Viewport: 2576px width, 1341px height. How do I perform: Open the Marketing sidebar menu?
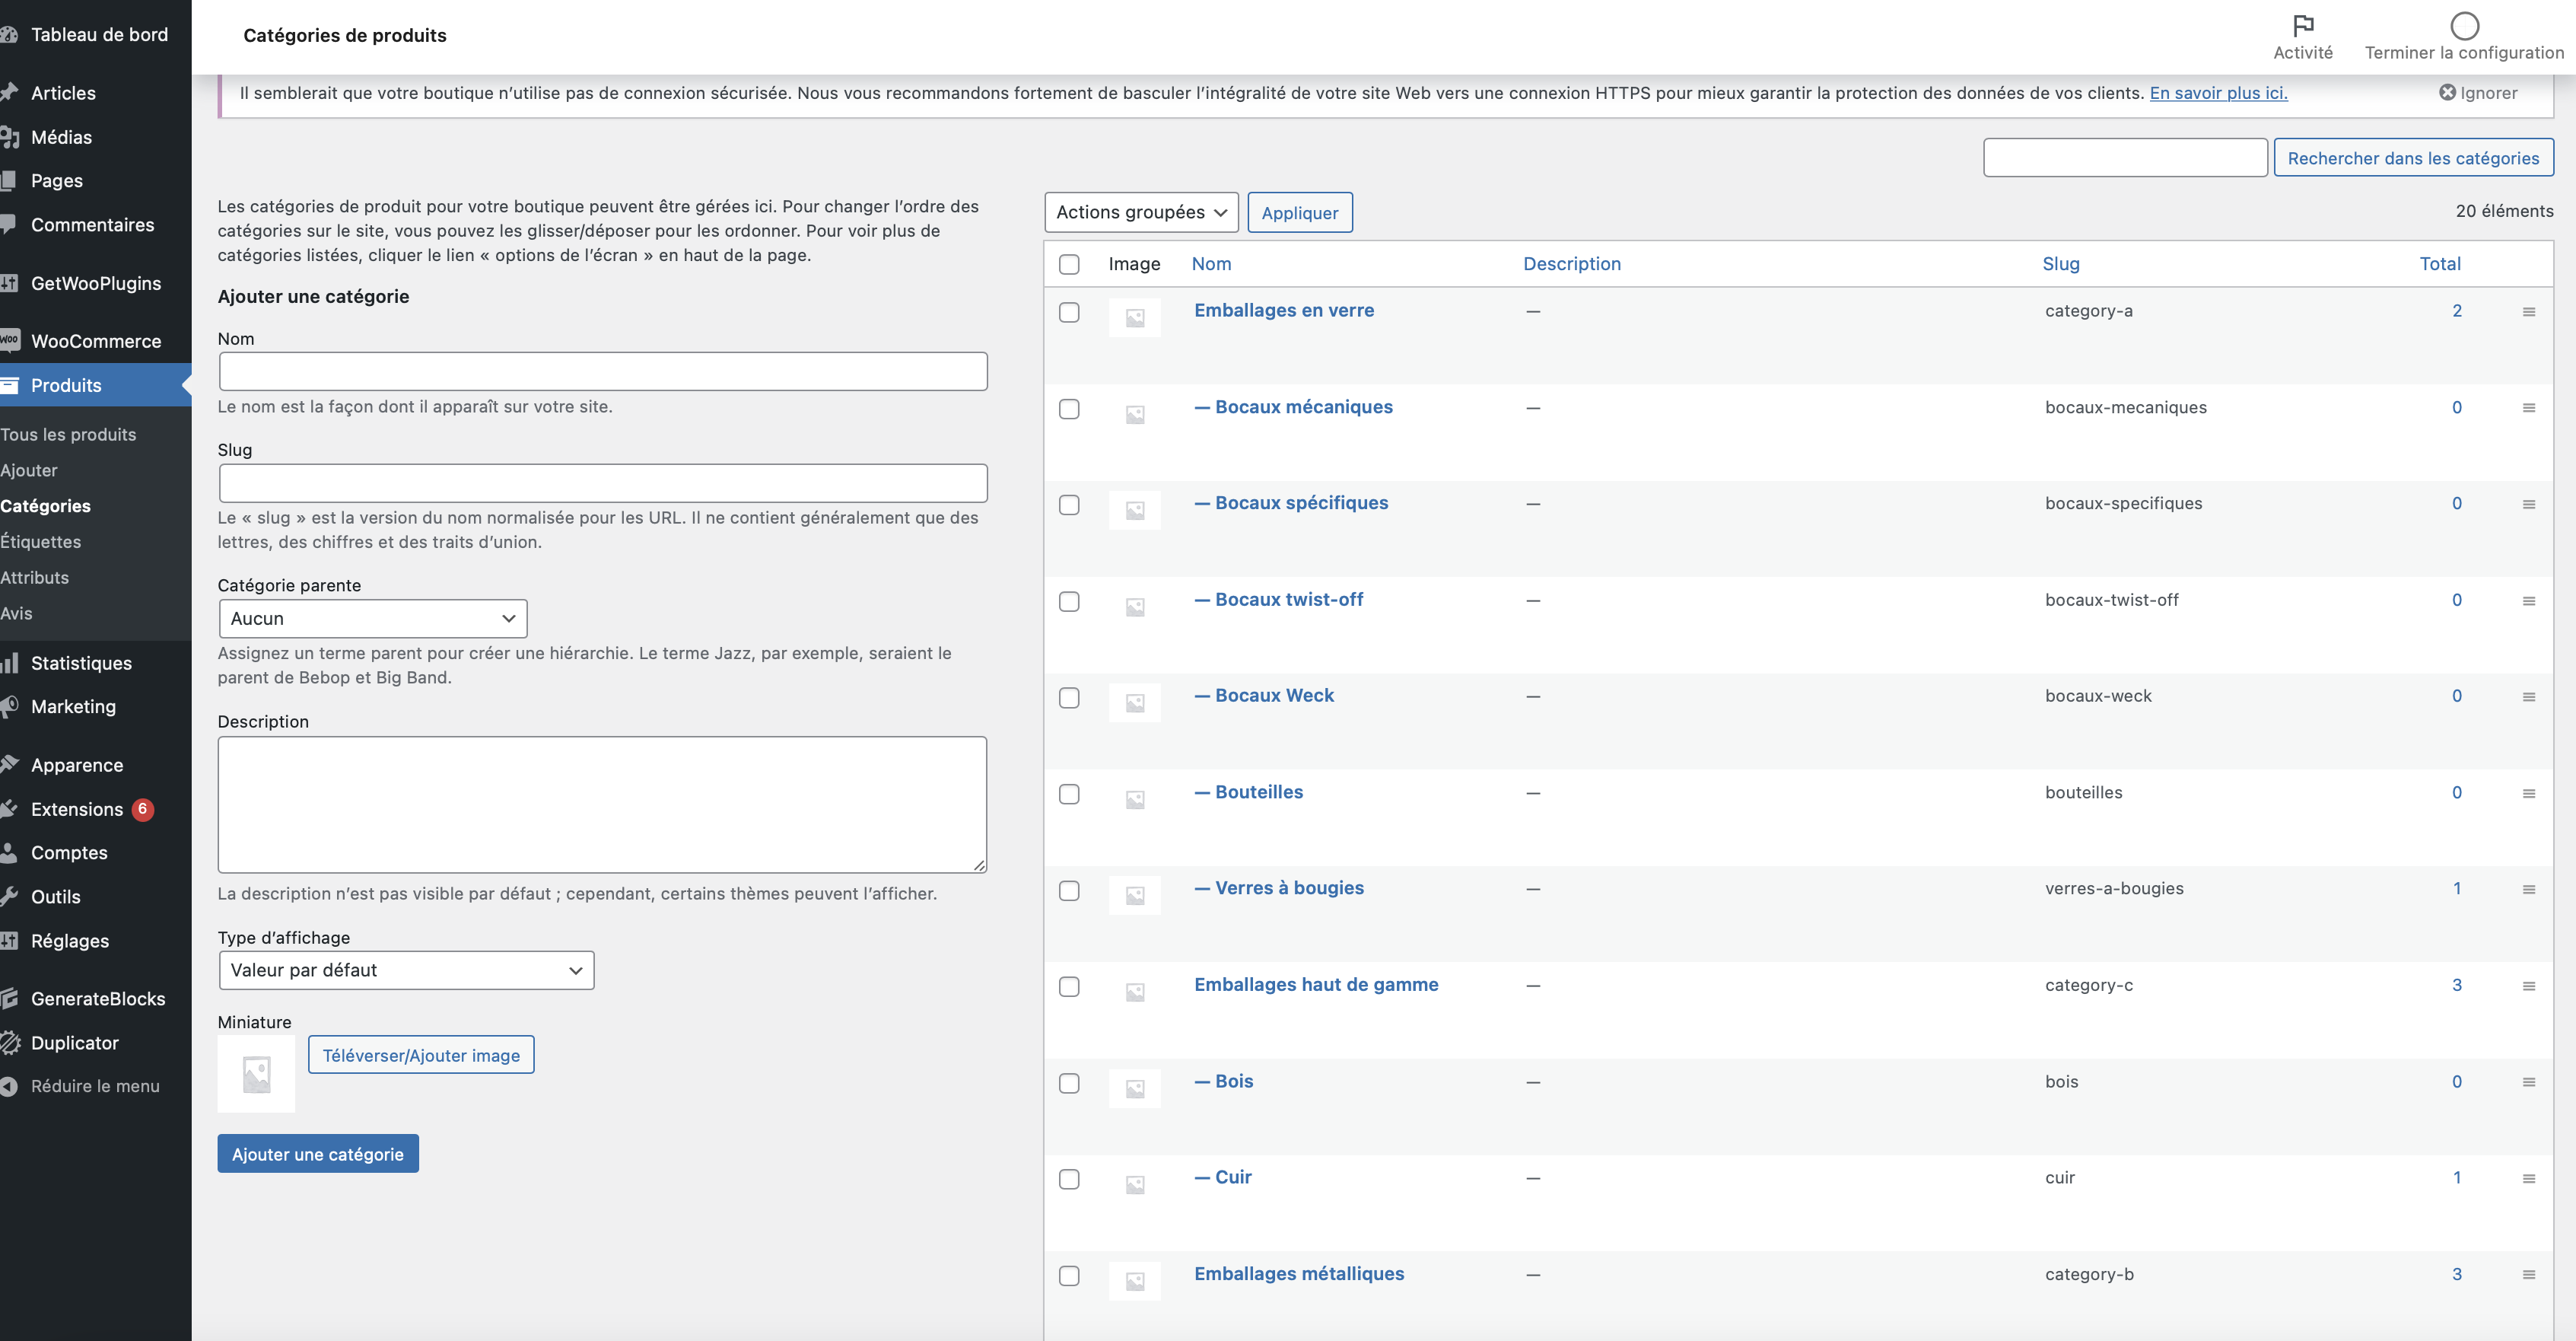click(73, 706)
